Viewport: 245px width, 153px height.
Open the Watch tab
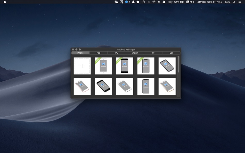point(135,53)
